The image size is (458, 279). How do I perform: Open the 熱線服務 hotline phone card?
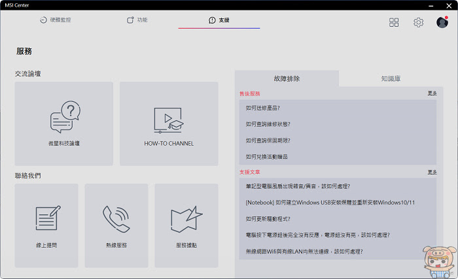pyautogui.click(x=116, y=225)
